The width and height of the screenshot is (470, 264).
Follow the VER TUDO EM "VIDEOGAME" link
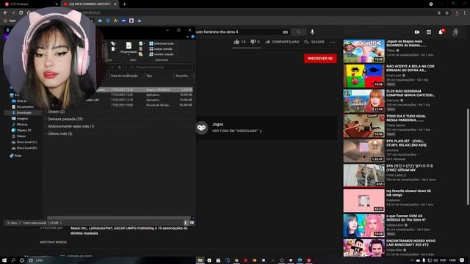(x=236, y=131)
